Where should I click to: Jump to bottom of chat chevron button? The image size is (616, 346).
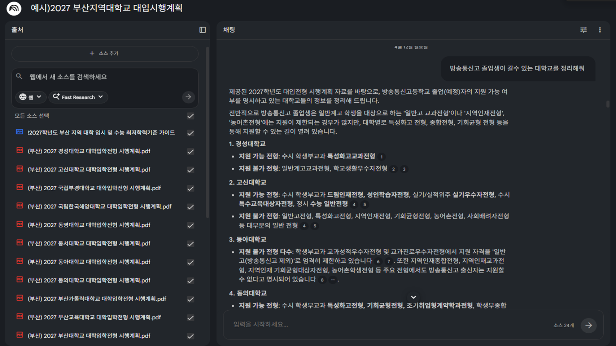[x=414, y=297]
